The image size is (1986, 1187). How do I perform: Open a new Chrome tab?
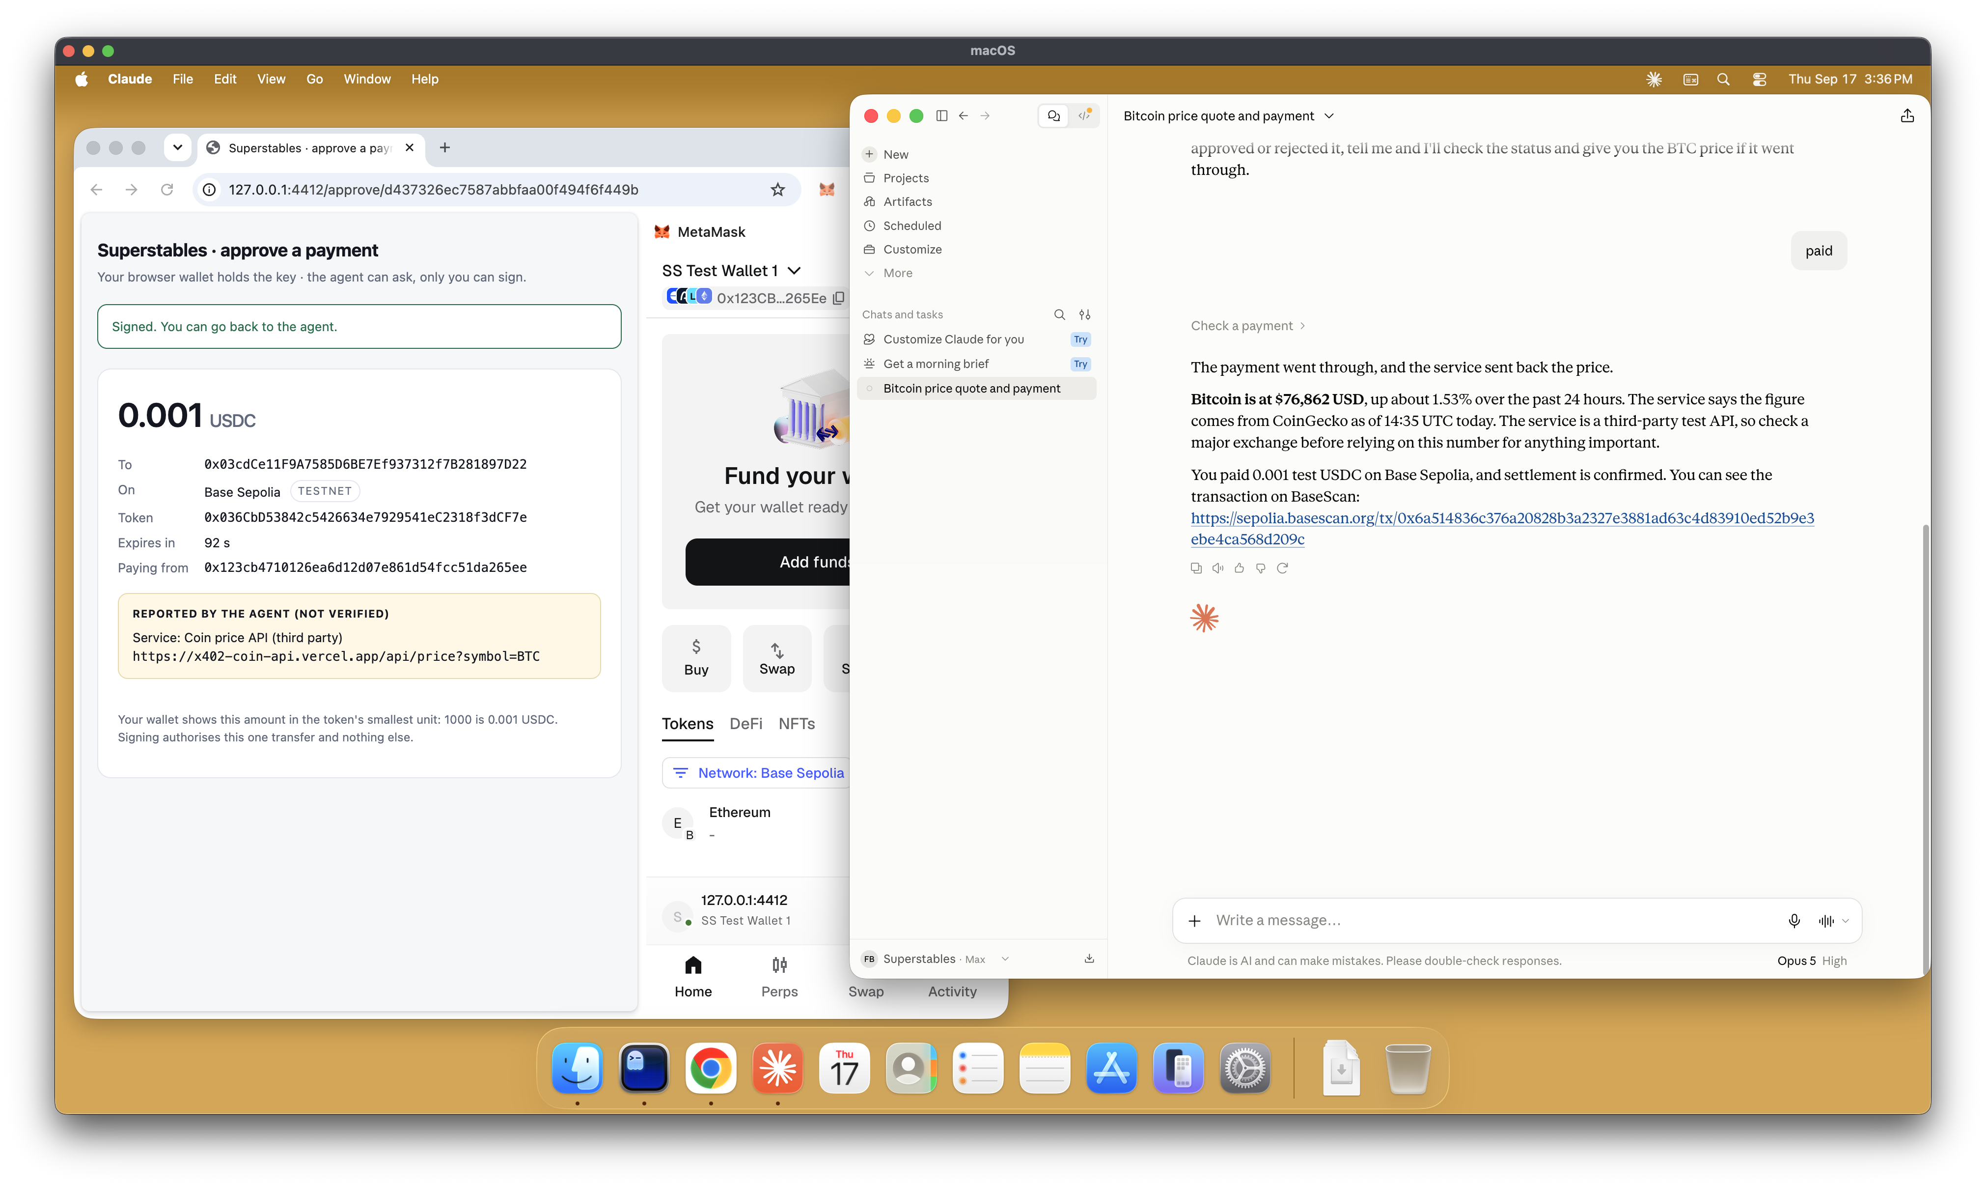coord(444,148)
